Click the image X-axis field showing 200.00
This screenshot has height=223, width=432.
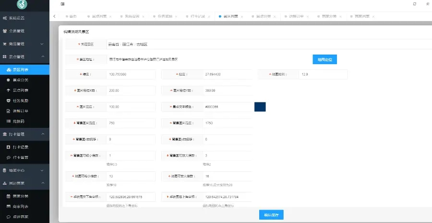[131, 90]
